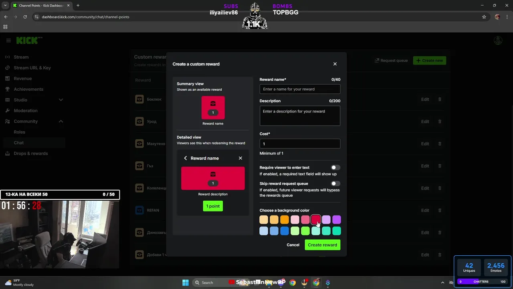Open the Chrome three-dot menu
This screenshot has height=289, width=513.
coord(507,17)
